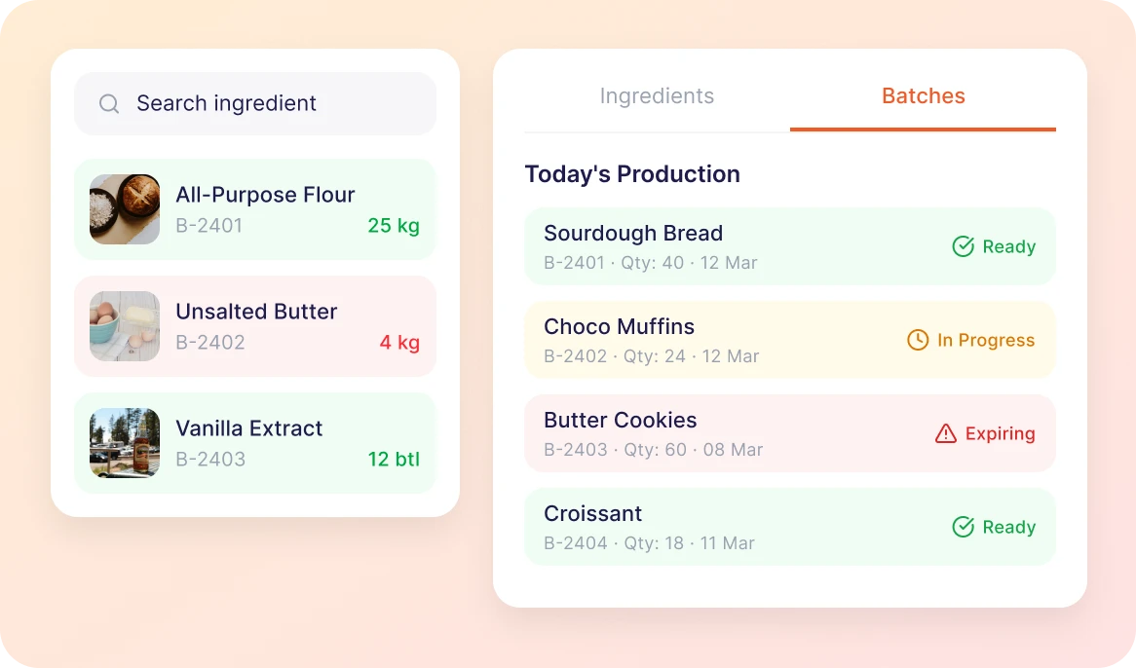Image resolution: width=1136 pixels, height=668 pixels.
Task: Click the search magnifier icon
Action: point(109,104)
